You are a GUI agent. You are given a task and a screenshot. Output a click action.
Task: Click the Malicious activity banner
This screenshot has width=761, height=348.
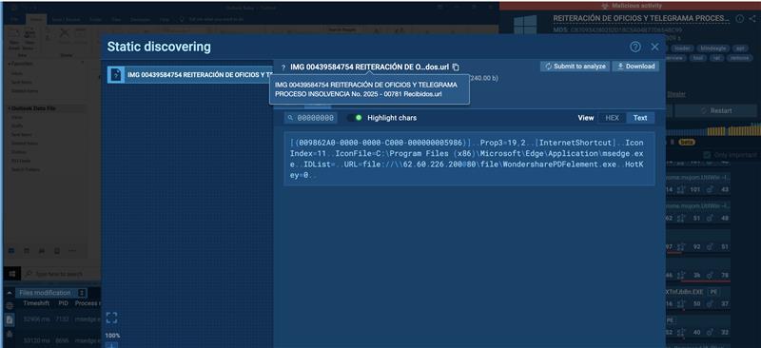click(630, 6)
